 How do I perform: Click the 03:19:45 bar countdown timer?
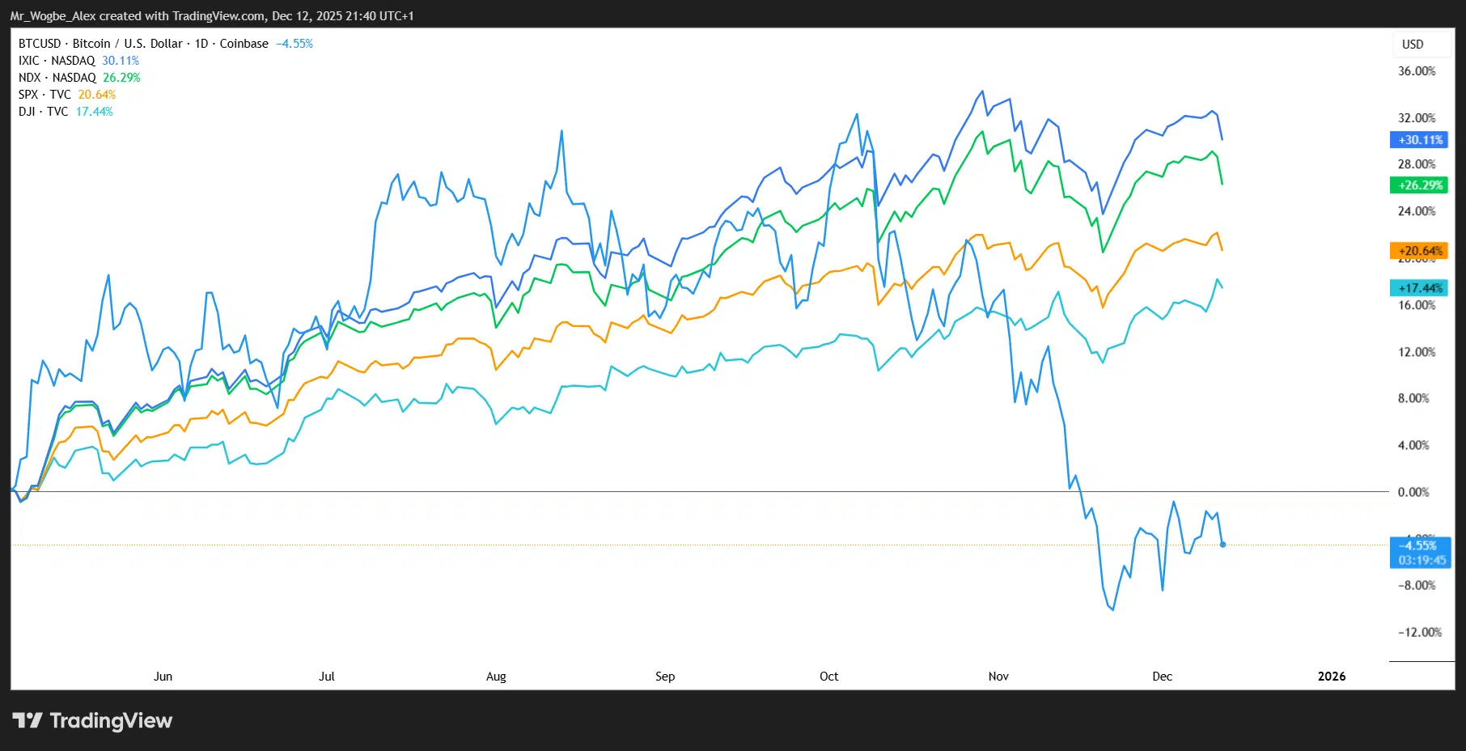tap(1422, 560)
